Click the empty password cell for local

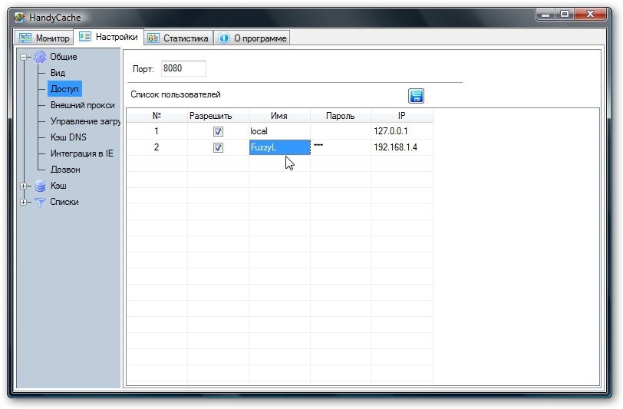tap(341, 131)
